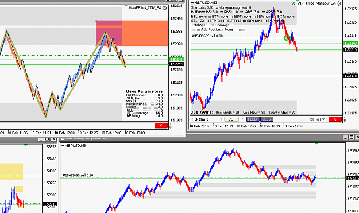359x213 pixels.
Task: Expand the GBPUSD,M33 chart title dropdown triangle
Action: (x=192, y=3)
